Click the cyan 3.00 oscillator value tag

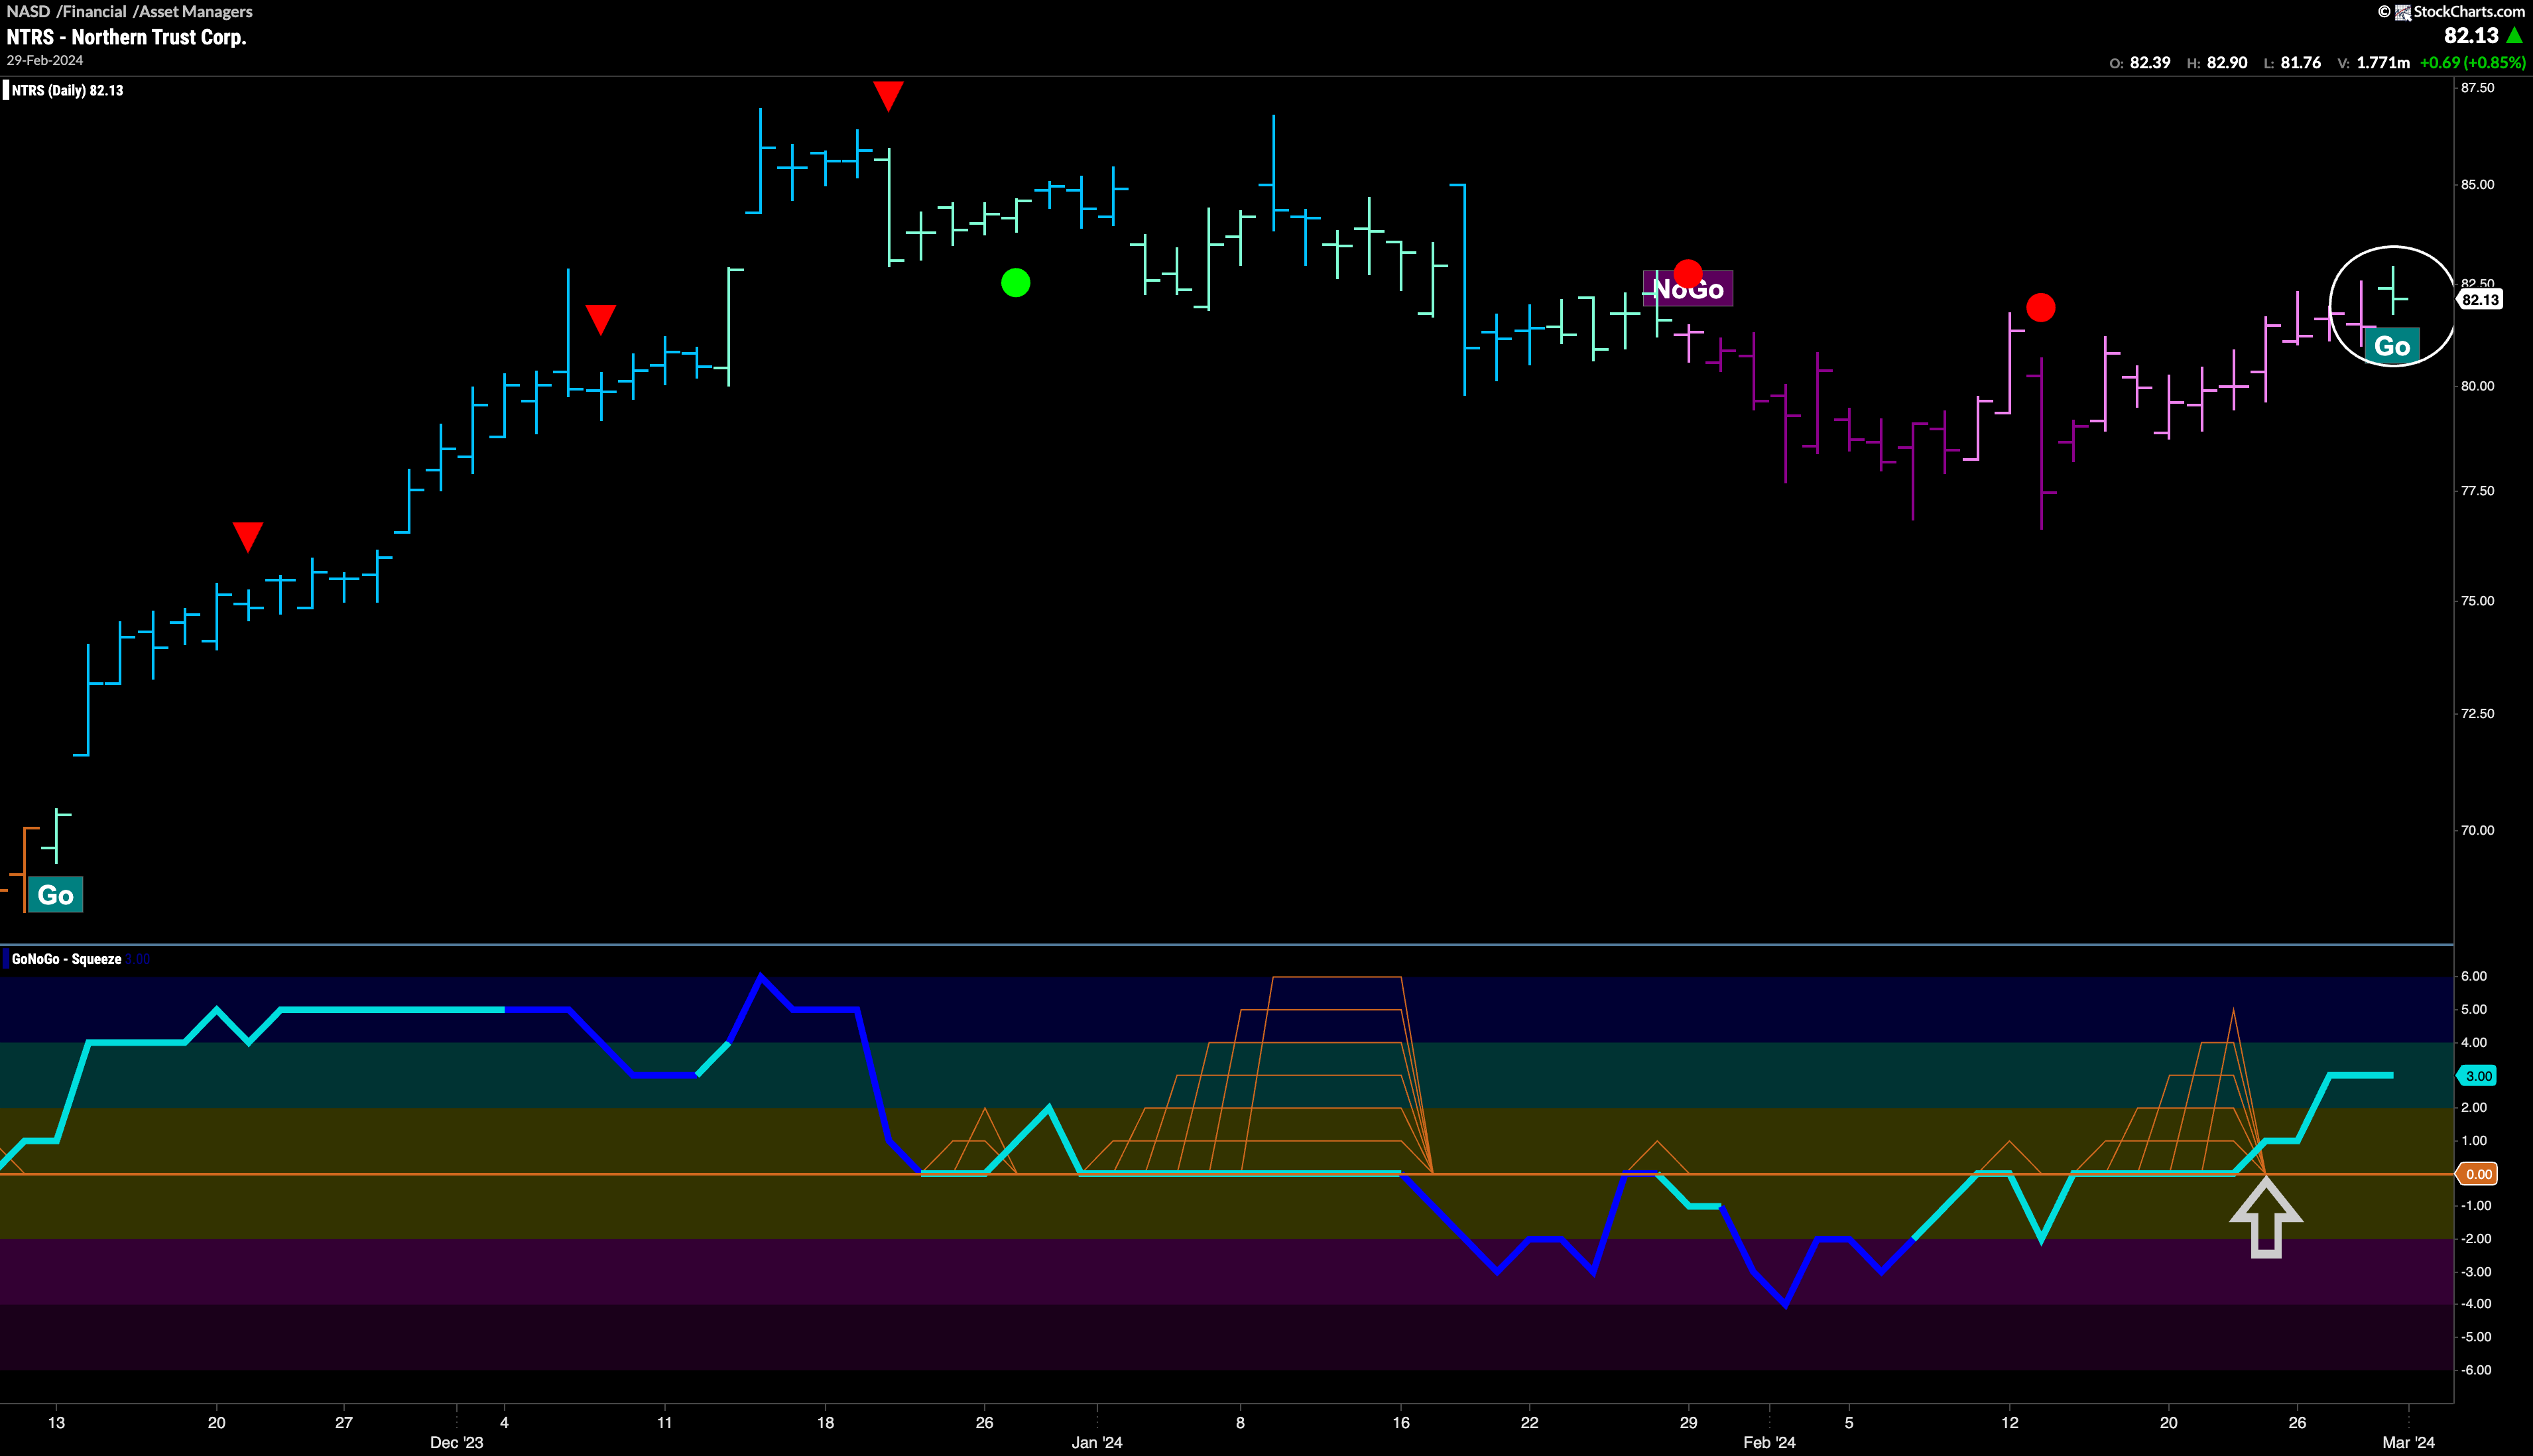click(2478, 1075)
